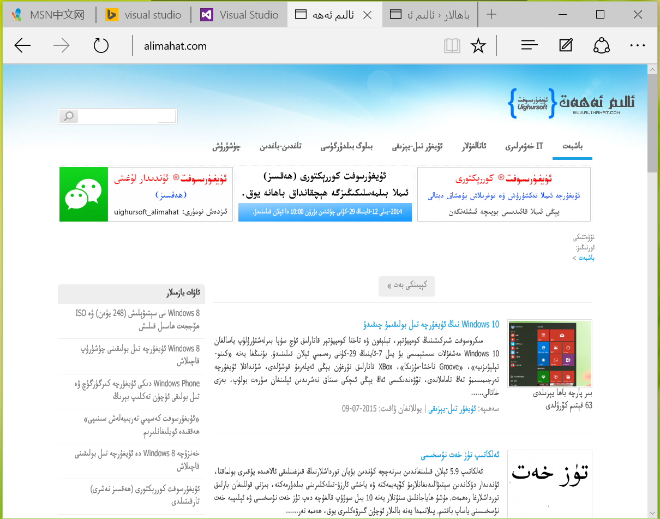Open a new tab with plus button
660x519 pixels.
click(491, 15)
